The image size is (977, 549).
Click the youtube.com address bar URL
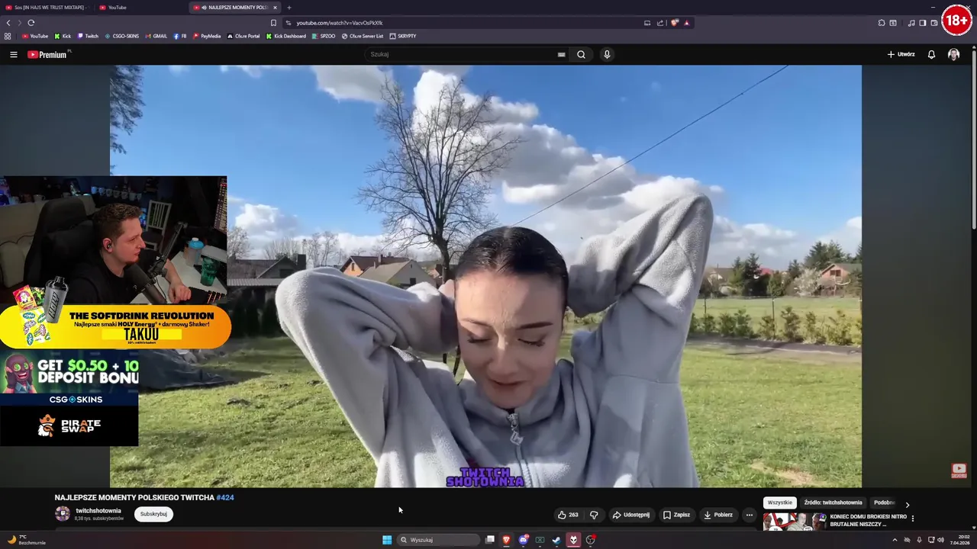[340, 23]
